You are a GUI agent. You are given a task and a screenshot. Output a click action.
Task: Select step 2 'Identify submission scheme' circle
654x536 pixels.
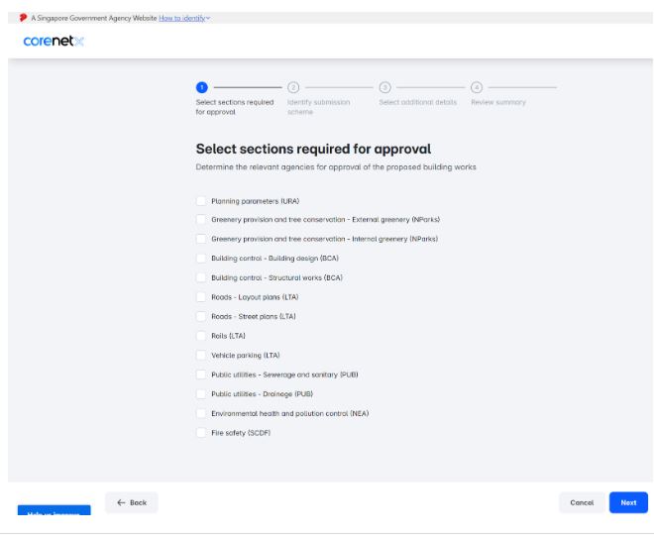(292, 88)
